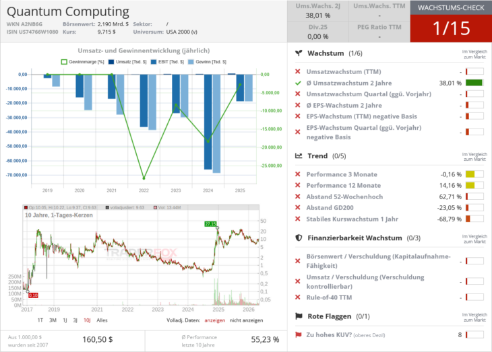Click the red 0,10 price low marker

(33, 295)
